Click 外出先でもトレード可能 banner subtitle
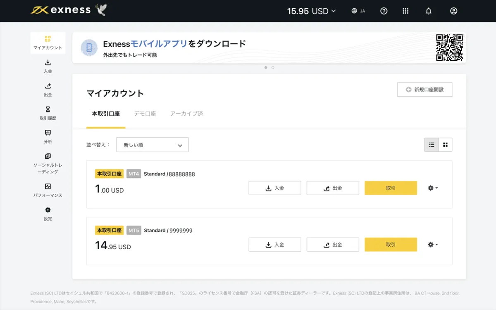Viewport: 496px width, 310px height. (x=130, y=55)
